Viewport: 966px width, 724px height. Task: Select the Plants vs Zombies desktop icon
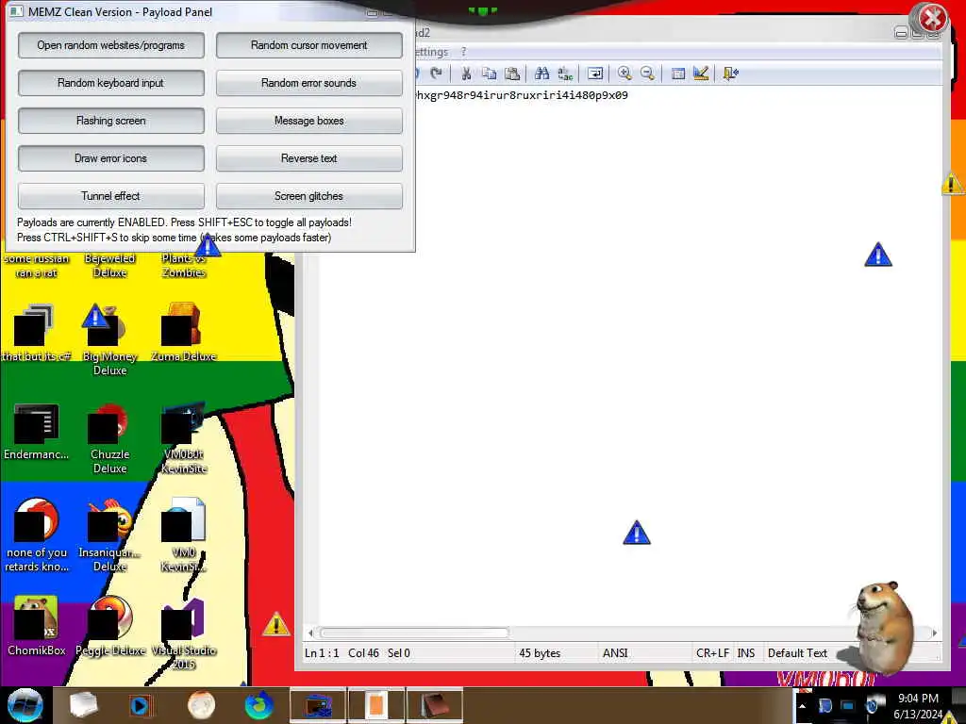click(183, 265)
